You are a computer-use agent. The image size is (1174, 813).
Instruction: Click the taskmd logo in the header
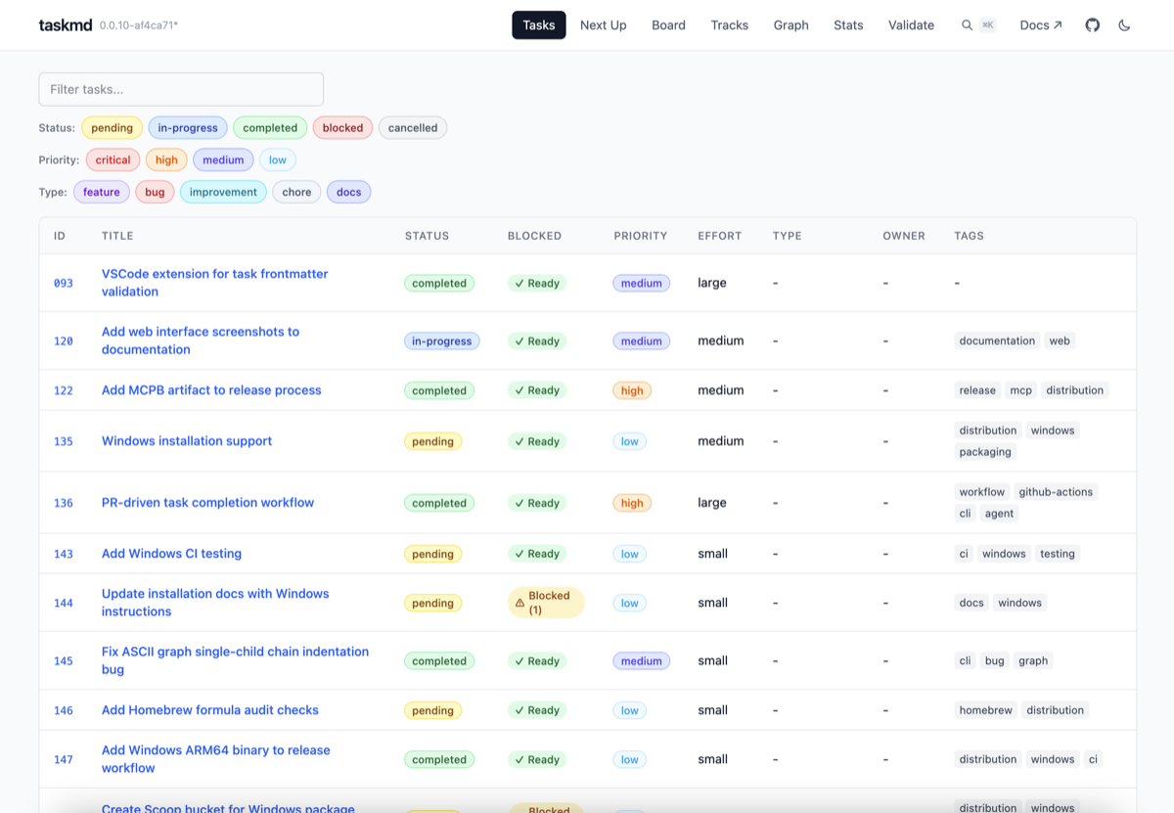(x=65, y=24)
